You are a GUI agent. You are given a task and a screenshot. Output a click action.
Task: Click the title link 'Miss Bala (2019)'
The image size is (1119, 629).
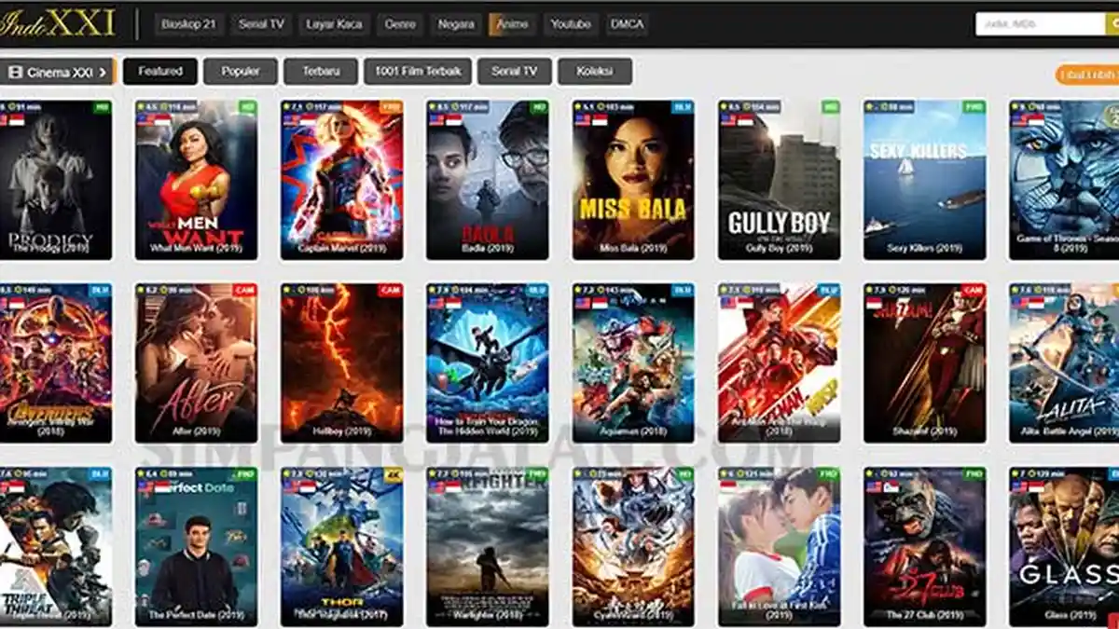pos(633,249)
